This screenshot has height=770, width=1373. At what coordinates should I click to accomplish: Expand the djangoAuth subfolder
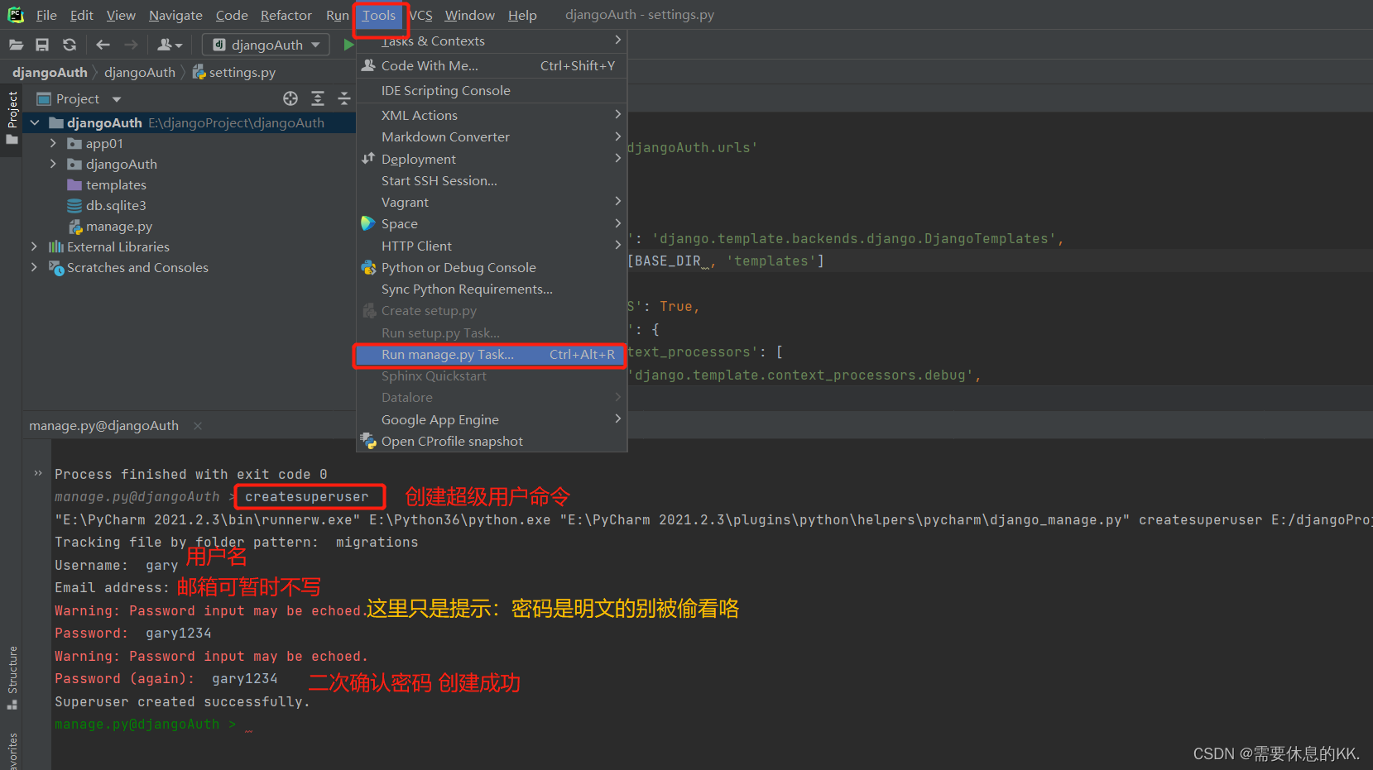(54, 164)
